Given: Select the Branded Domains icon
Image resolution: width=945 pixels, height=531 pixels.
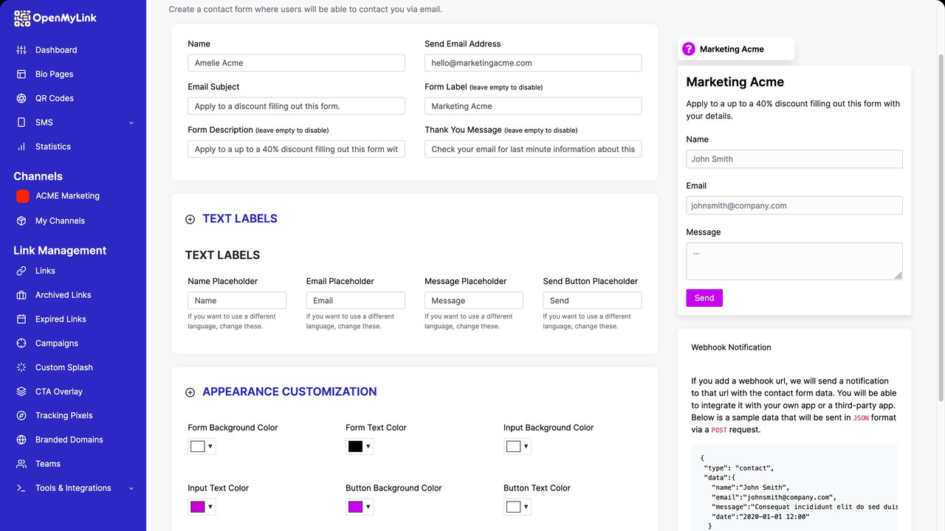Looking at the screenshot, I should point(22,440).
